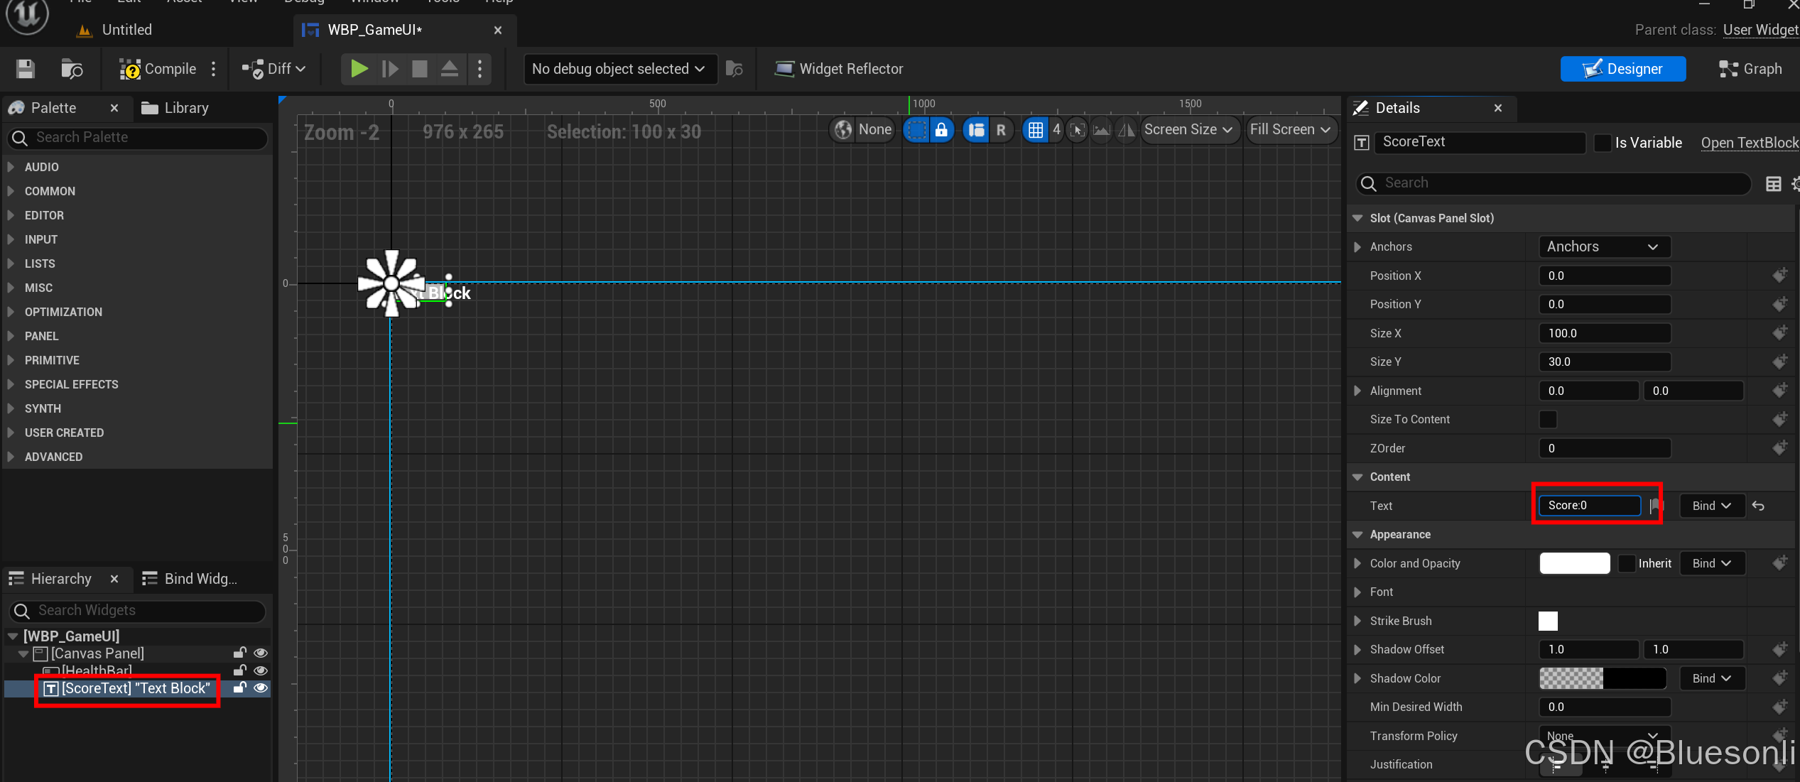Select the Hierarchy tab
1800x782 pixels.
61,579
